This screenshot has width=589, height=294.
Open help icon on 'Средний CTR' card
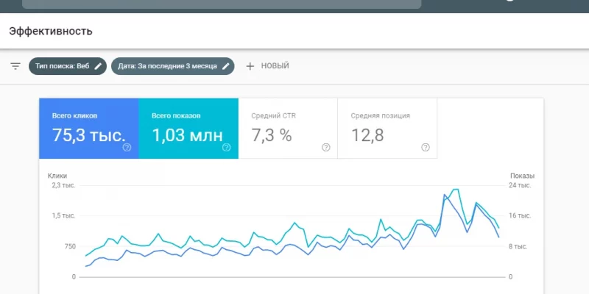coord(326,148)
